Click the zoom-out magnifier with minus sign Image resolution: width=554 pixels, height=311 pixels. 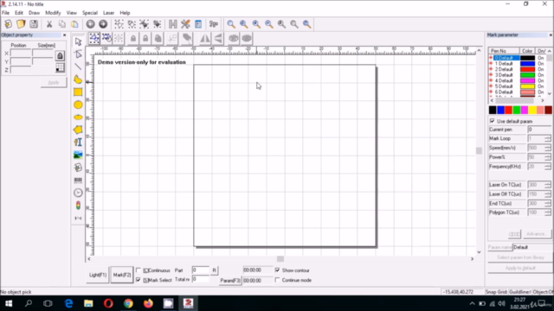(269, 24)
